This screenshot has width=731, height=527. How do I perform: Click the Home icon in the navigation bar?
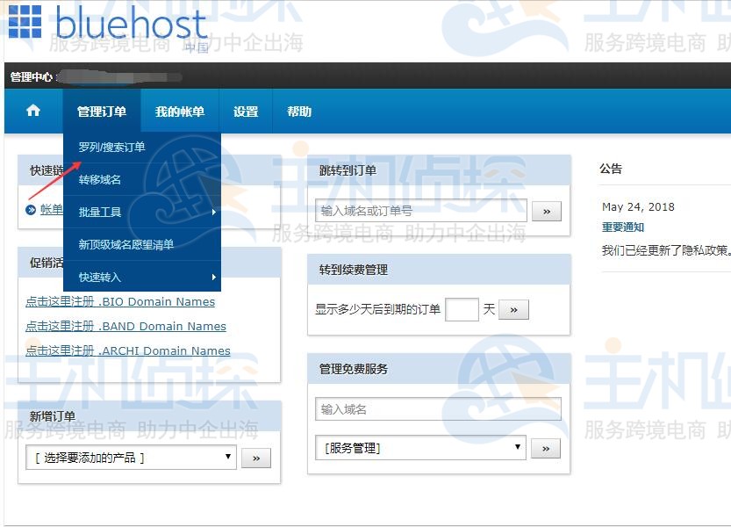33,111
